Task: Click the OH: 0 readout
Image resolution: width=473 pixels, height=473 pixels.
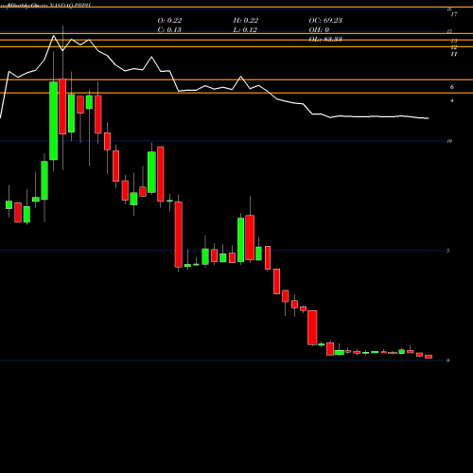Action: click(319, 29)
